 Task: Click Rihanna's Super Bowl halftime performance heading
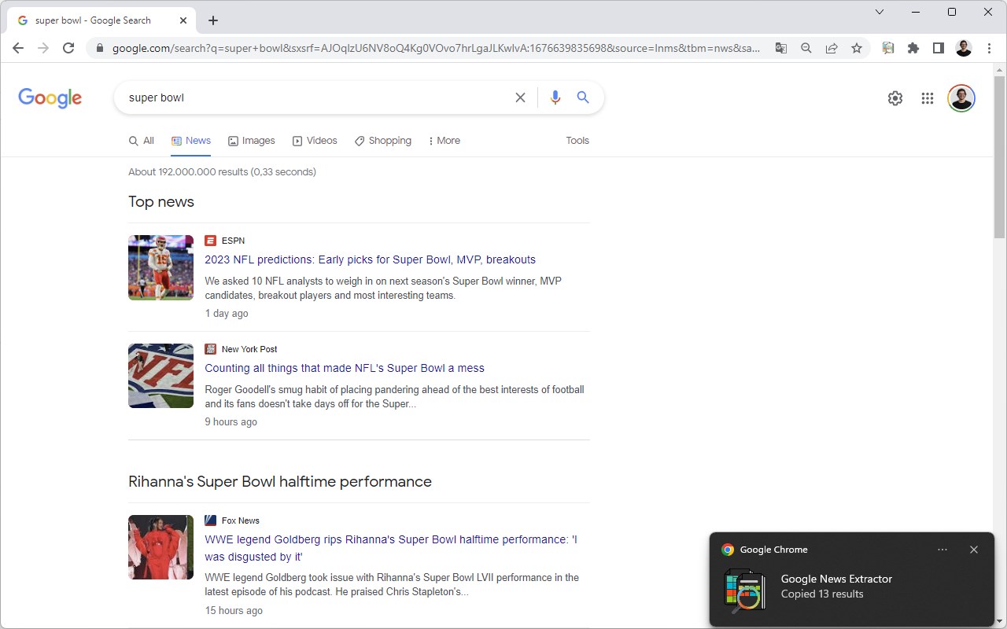280,482
